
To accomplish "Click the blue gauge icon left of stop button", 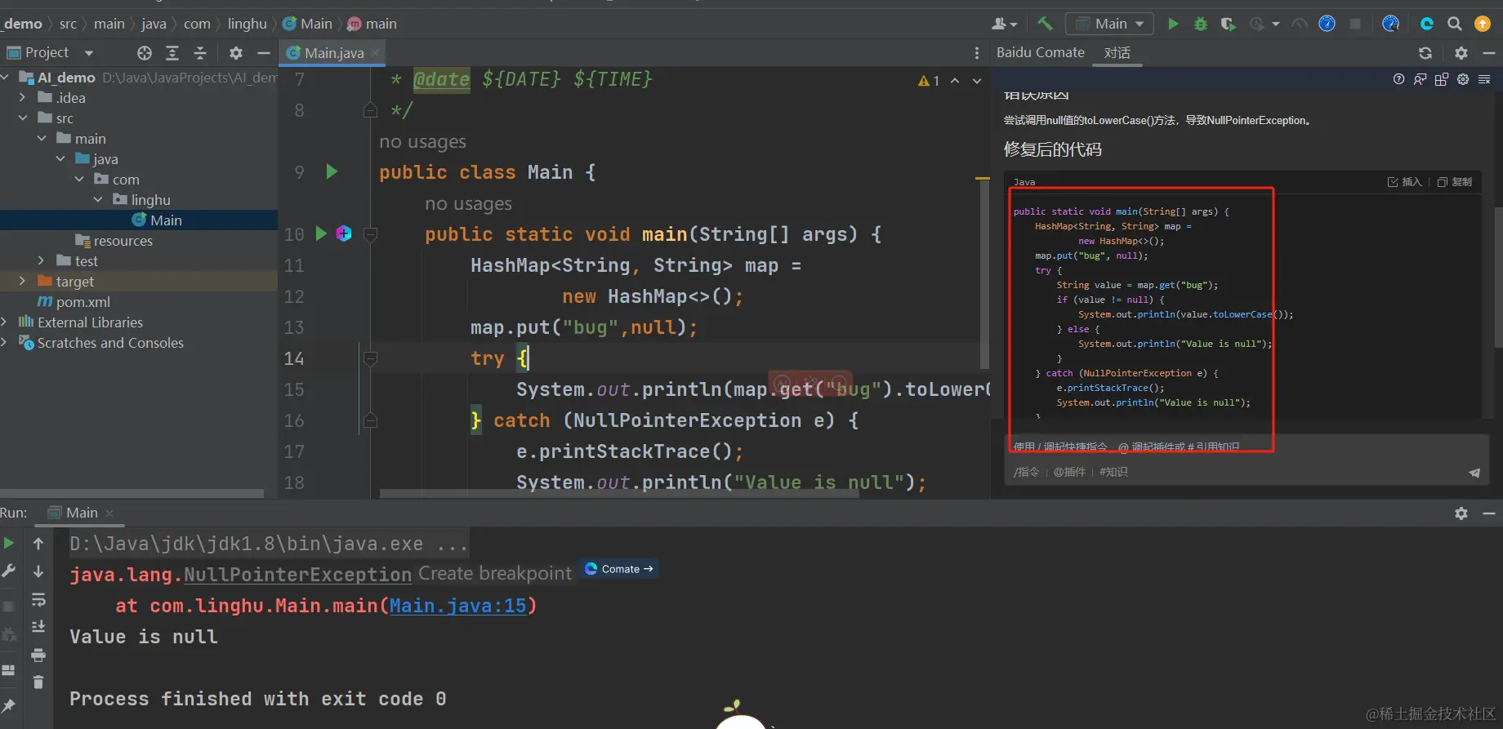I will coord(1327,24).
